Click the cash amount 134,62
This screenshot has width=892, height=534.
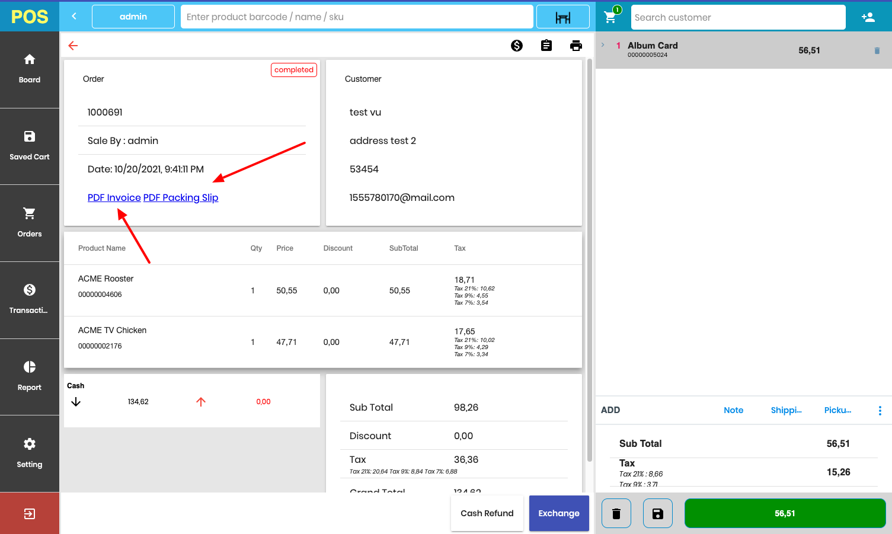pyautogui.click(x=138, y=402)
